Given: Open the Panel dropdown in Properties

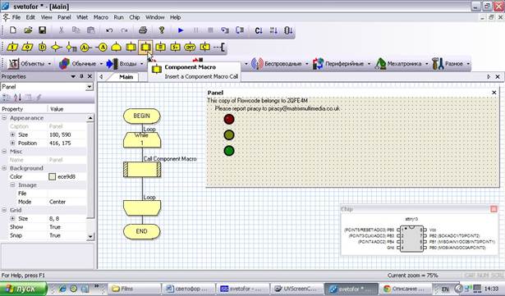Looking at the screenshot, I should 90,87.
